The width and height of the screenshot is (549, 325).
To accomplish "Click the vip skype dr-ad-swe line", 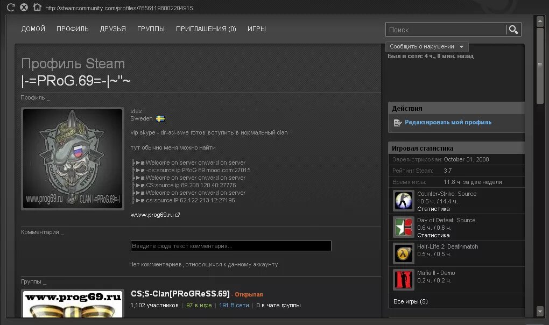I will tap(209, 132).
